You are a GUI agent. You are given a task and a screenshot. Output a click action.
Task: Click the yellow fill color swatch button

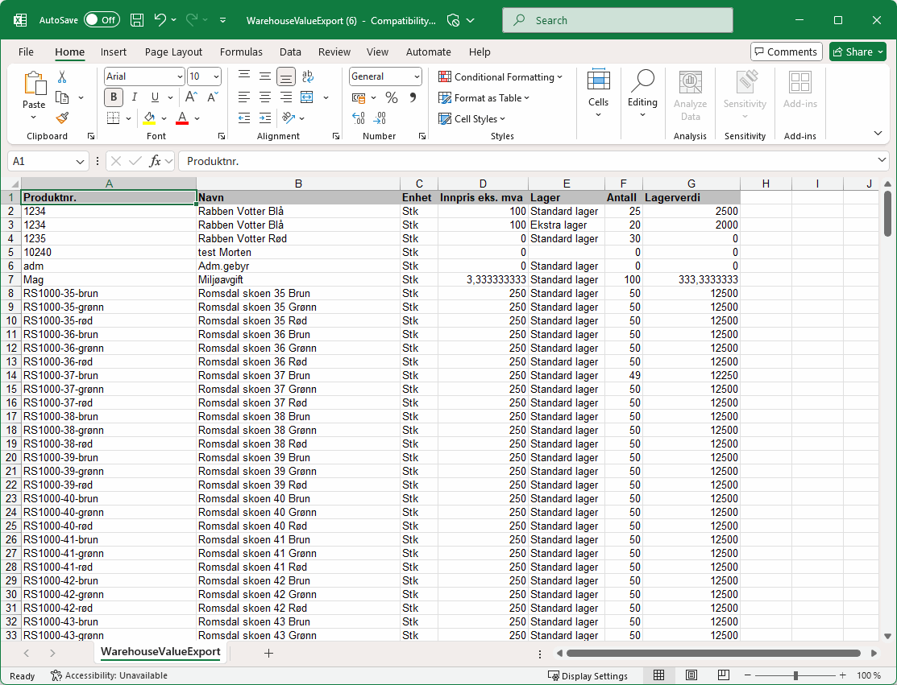coord(149,118)
